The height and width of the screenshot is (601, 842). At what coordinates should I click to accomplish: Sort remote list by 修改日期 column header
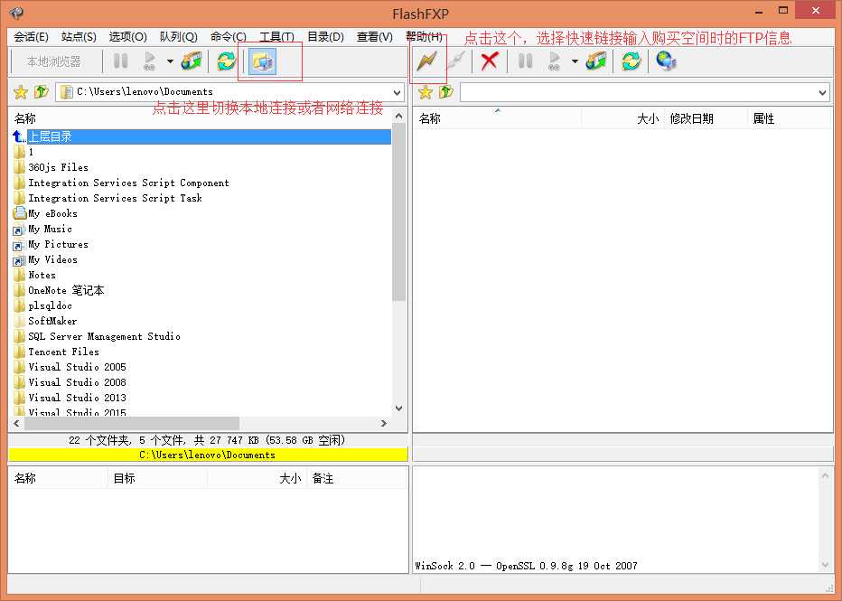pos(705,118)
